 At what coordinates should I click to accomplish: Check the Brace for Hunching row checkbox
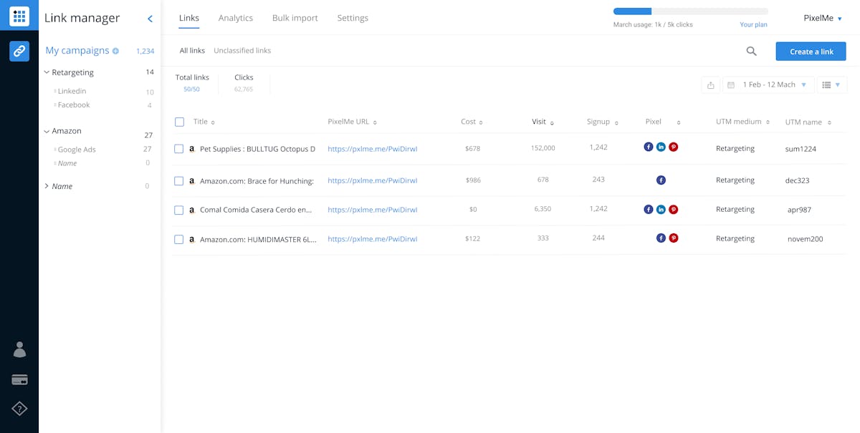point(179,181)
